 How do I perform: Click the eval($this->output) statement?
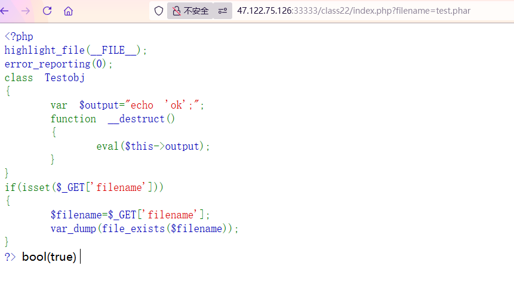click(x=153, y=146)
